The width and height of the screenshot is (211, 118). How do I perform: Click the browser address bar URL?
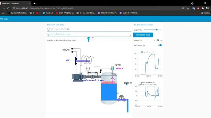pyautogui.click(x=45, y=9)
